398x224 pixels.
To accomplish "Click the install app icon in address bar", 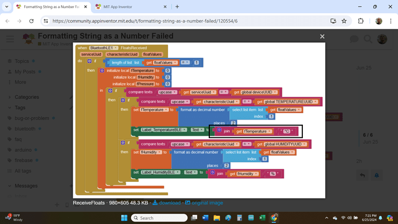I will tap(333, 21).
